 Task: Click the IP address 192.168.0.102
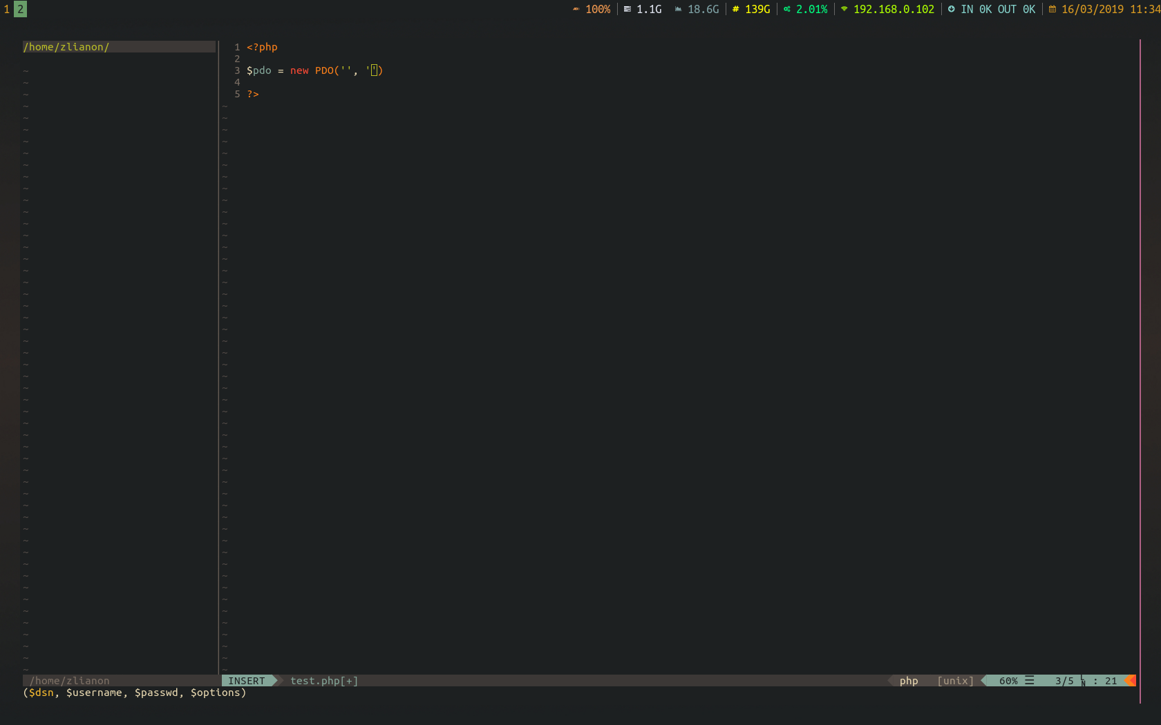[891, 9]
